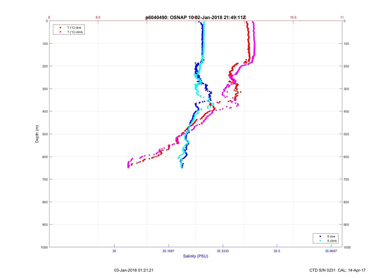The width and height of the screenshot is (378, 278).
Task: Click the 'Salinity (PSU)' axis label
Action: 196,256
